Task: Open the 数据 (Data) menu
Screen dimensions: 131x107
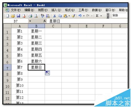Action: pyautogui.click(x=97, y=10)
